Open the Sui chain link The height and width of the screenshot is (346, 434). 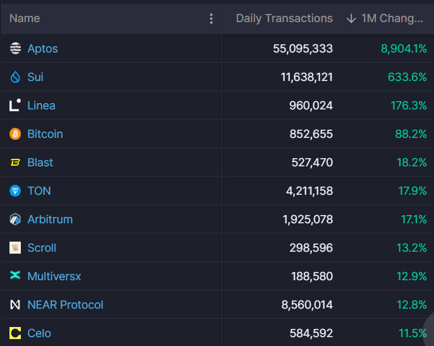(x=35, y=77)
